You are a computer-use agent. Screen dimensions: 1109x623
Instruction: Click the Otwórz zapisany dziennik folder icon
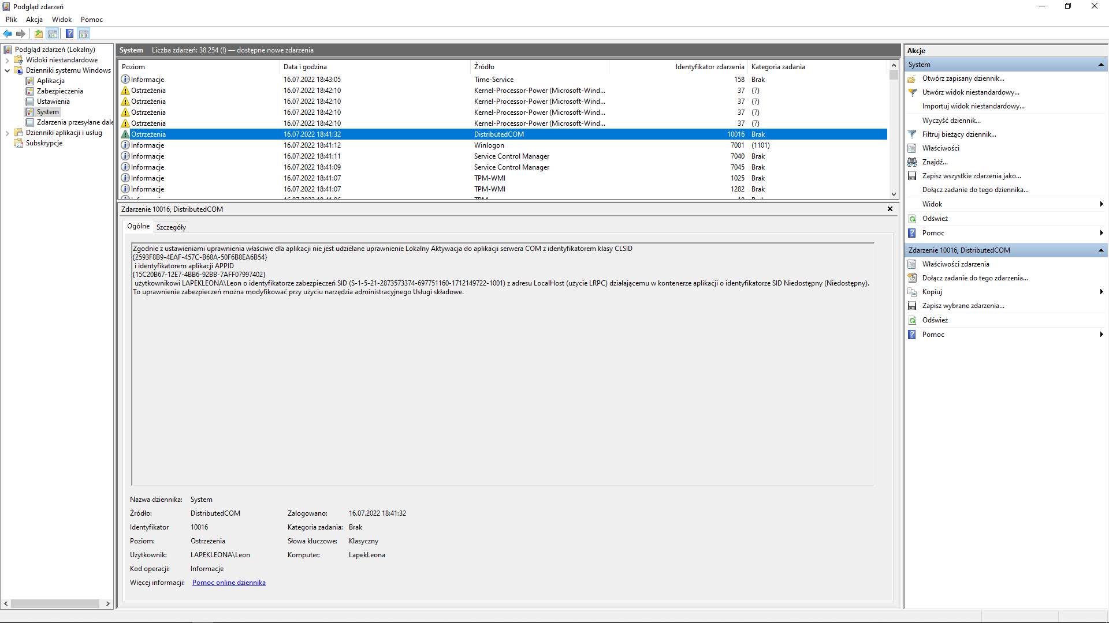tap(912, 78)
